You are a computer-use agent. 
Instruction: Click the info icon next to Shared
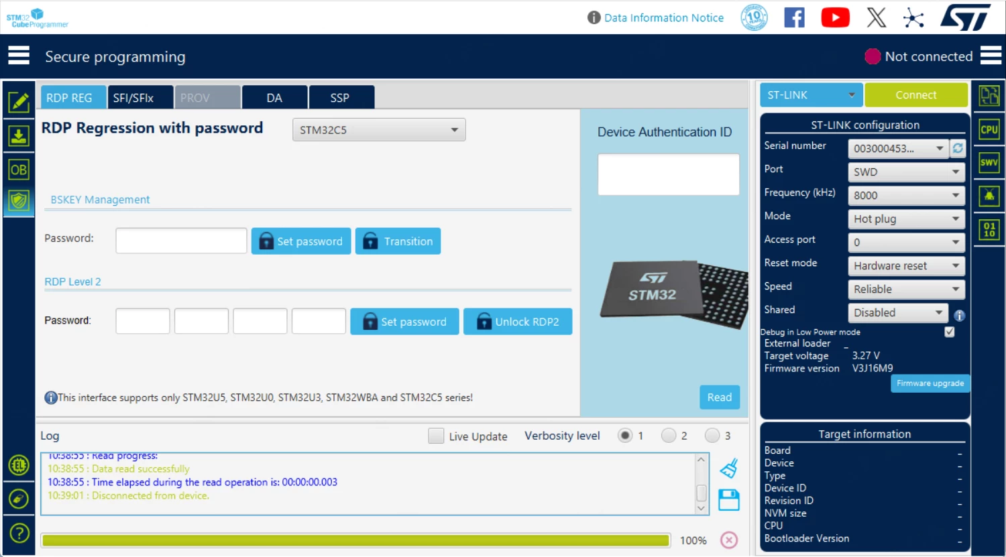[x=960, y=315]
